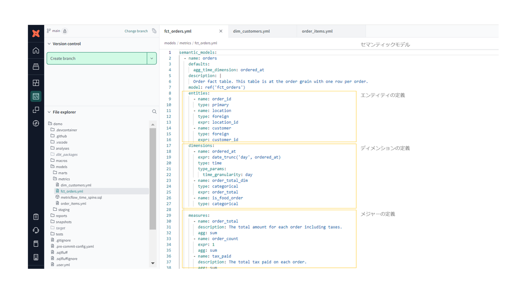Click the metricflow_time_spine.sql cube icon
Image resolution: width=526 pixels, height=295 pixels.
pyautogui.click(x=57, y=198)
